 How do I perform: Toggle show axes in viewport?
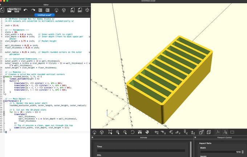tap(218, 132)
